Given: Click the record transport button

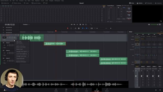Looking at the screenshot, I should coord(83,25).
